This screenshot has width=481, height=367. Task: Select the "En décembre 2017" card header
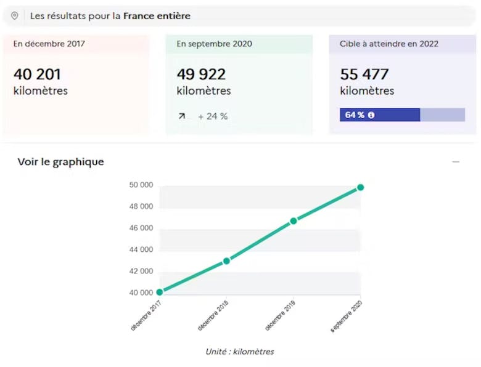pyautogui.click(x=49, y=44)
